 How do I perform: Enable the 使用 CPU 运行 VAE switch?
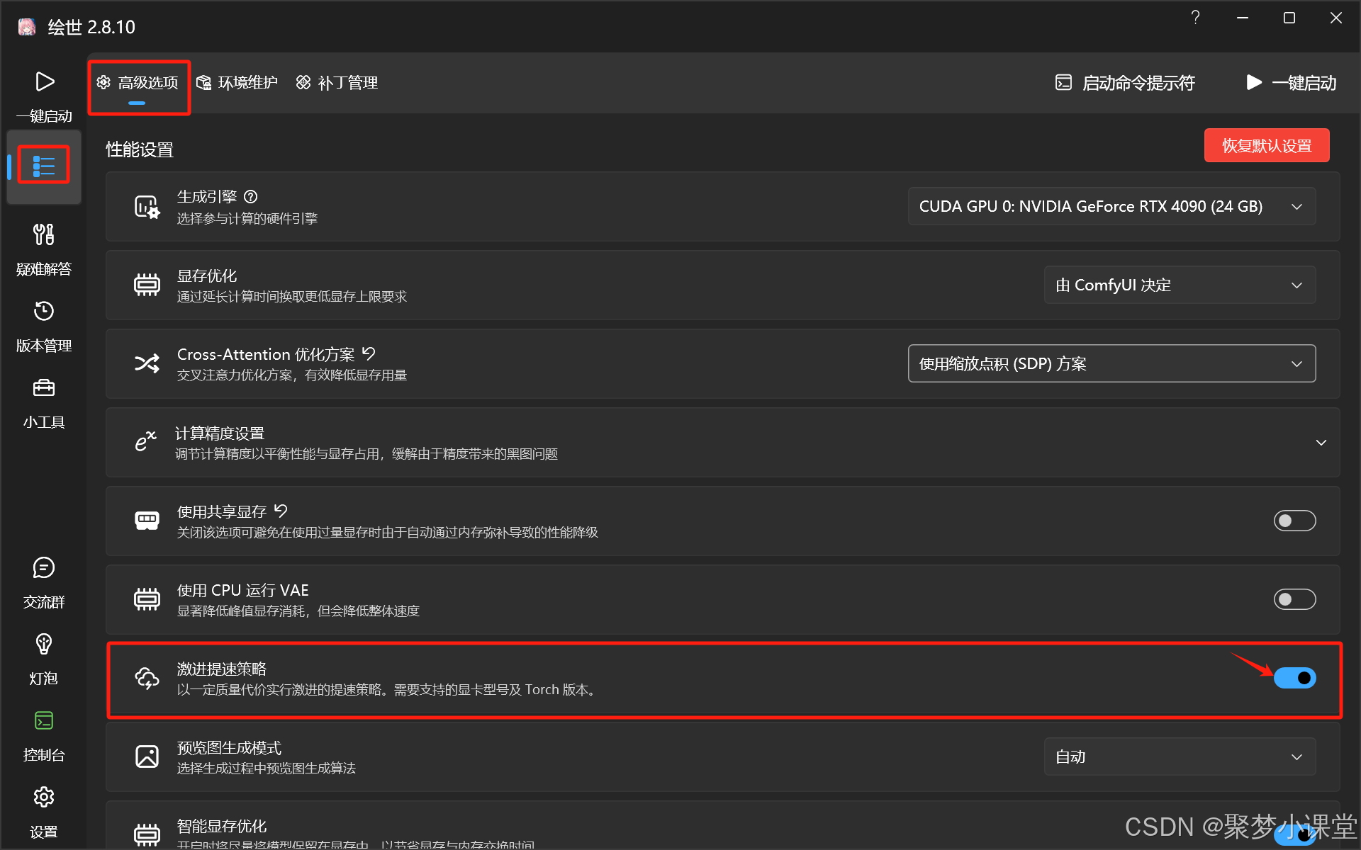click(x=1294, y=599)
